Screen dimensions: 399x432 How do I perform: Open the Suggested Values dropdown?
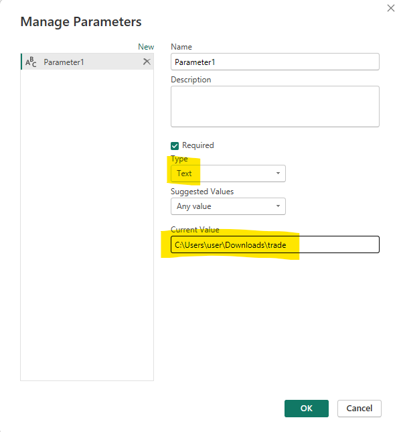tap(228, 206)
